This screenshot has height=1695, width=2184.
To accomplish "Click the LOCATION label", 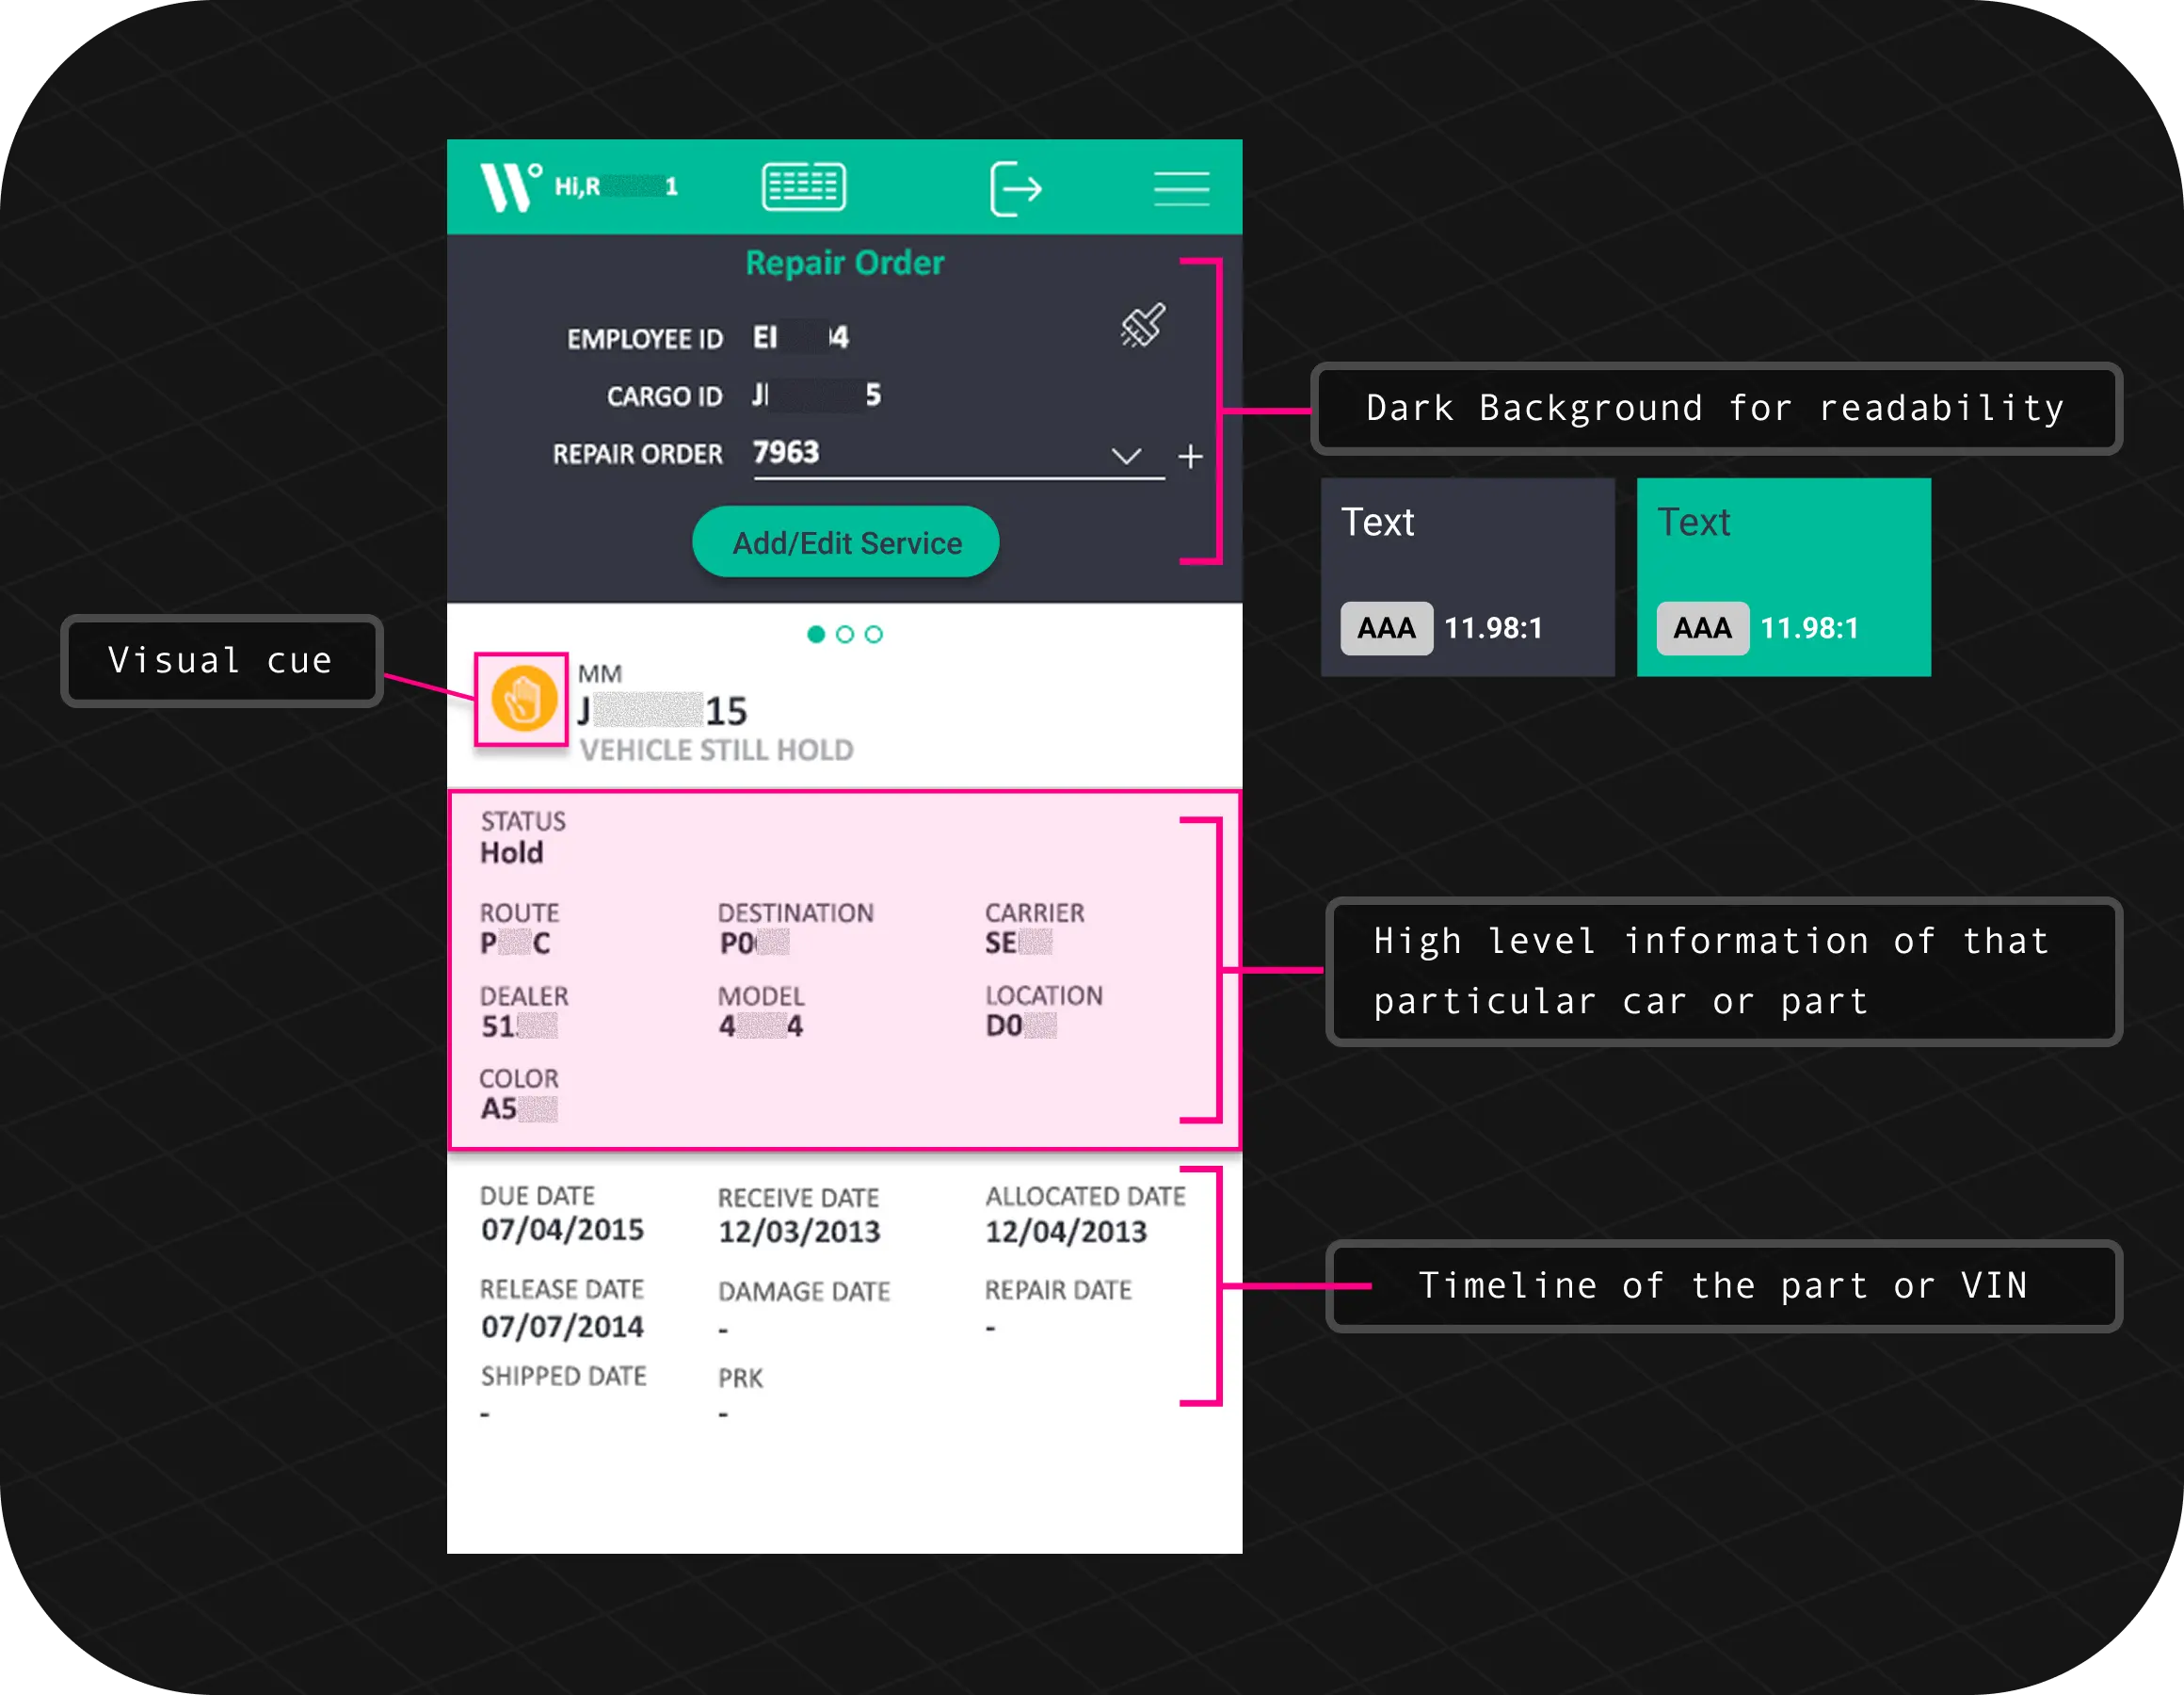I will (x=1044, y=995).
